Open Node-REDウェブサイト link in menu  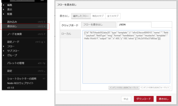[25, 83]
